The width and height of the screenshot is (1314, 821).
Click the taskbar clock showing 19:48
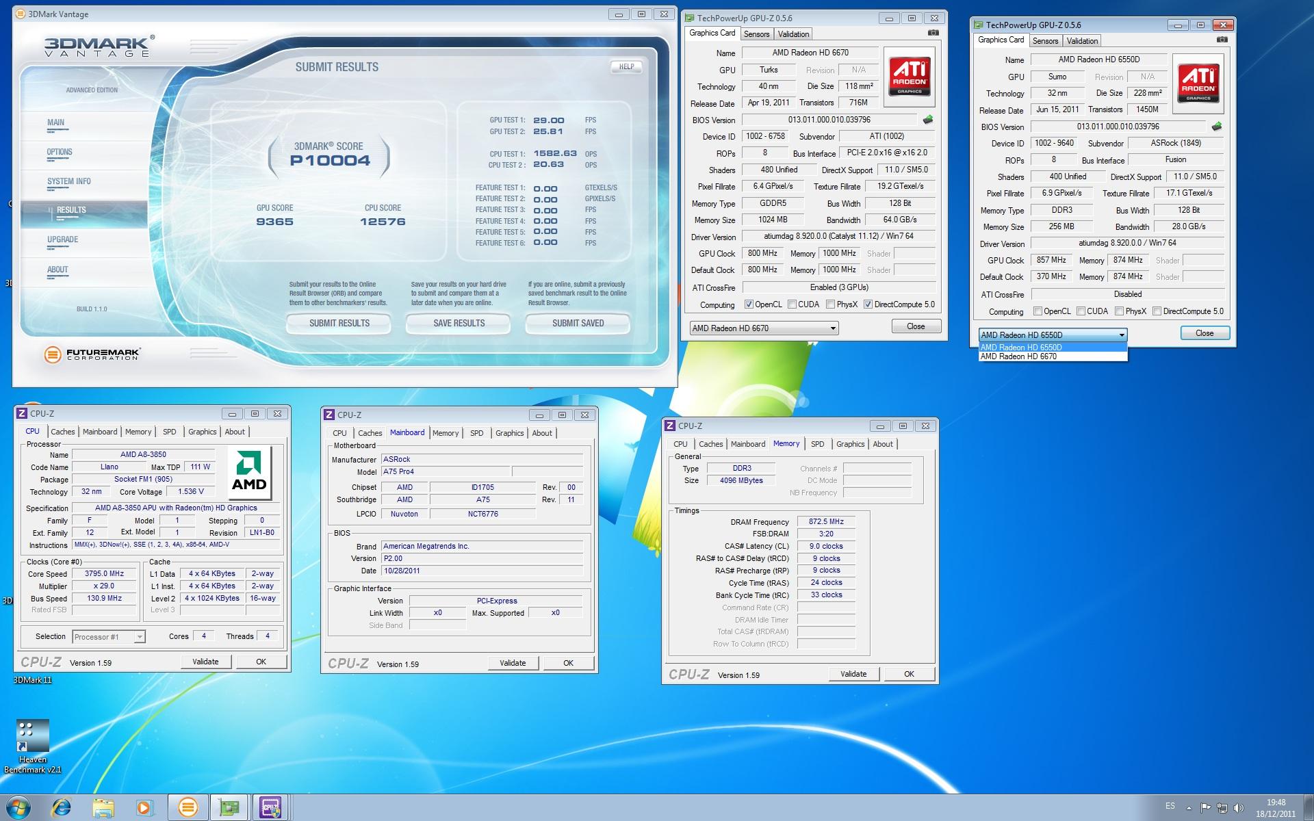click(x=1276, y=808)
